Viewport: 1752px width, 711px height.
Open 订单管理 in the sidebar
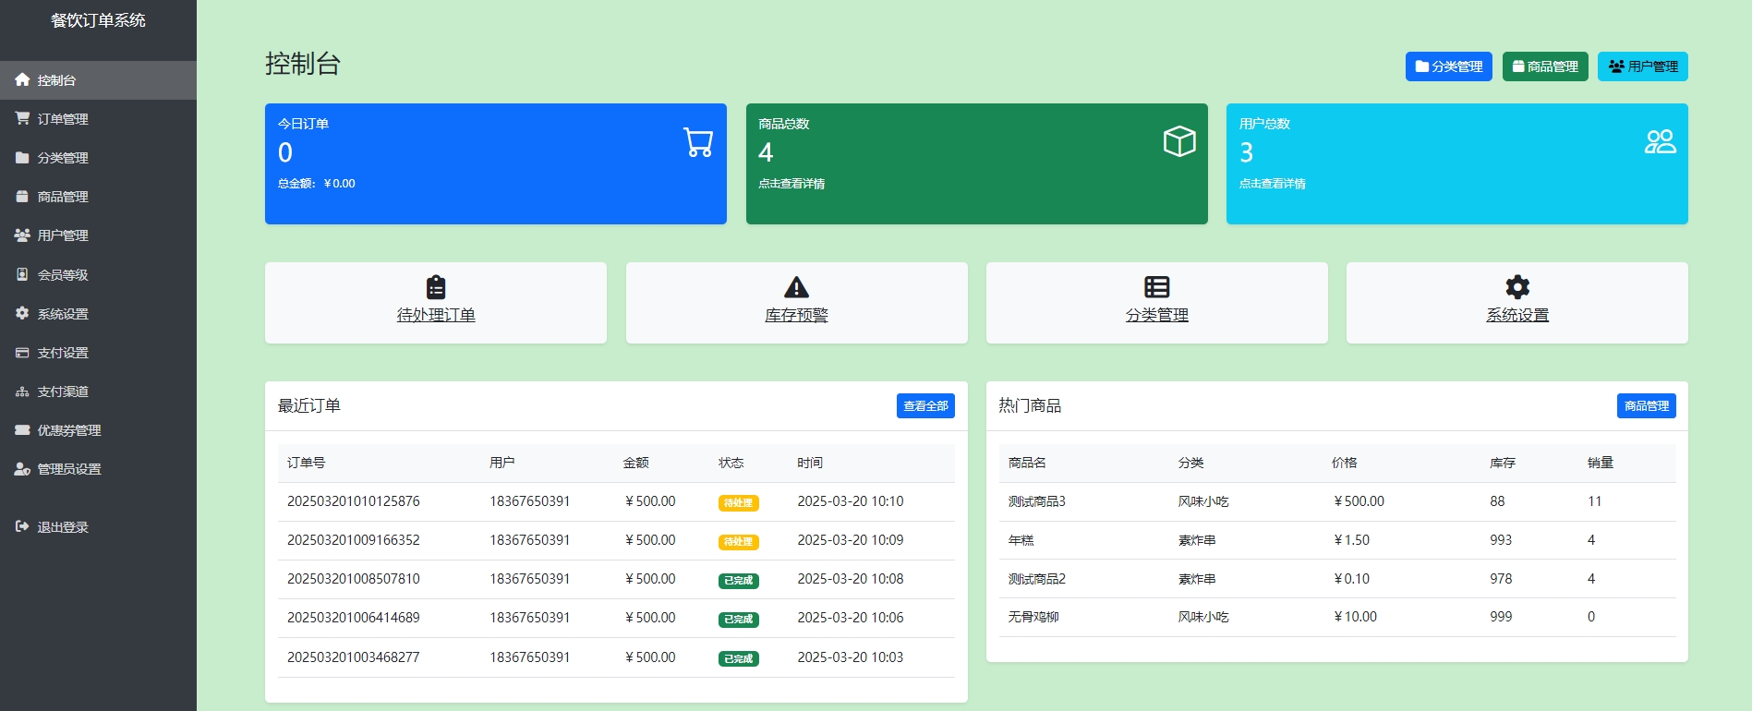point(62,119)
